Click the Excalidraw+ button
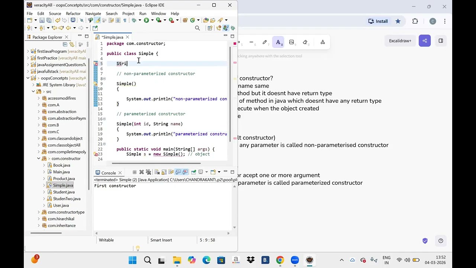 point(400,41)
